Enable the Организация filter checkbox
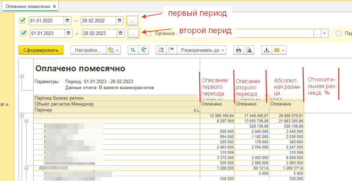Screen dimensions: 352x181 (149, 33)
